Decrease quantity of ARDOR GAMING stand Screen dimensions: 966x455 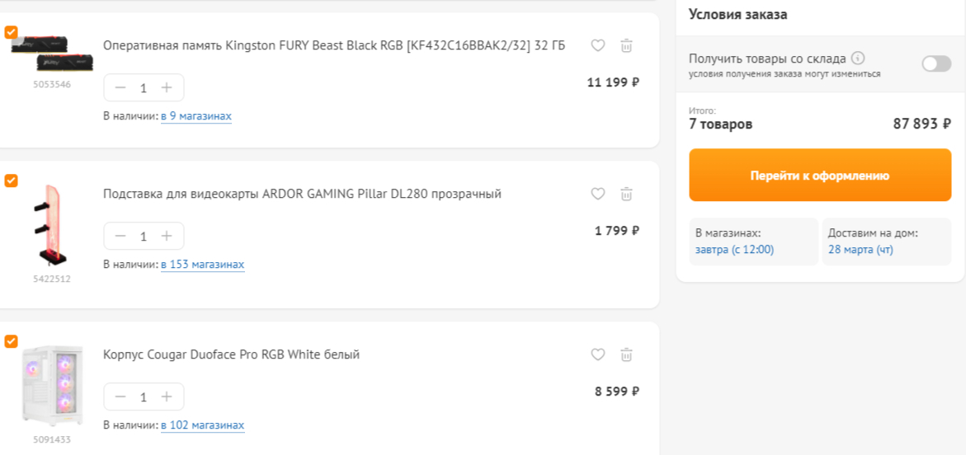click(120, 236)
